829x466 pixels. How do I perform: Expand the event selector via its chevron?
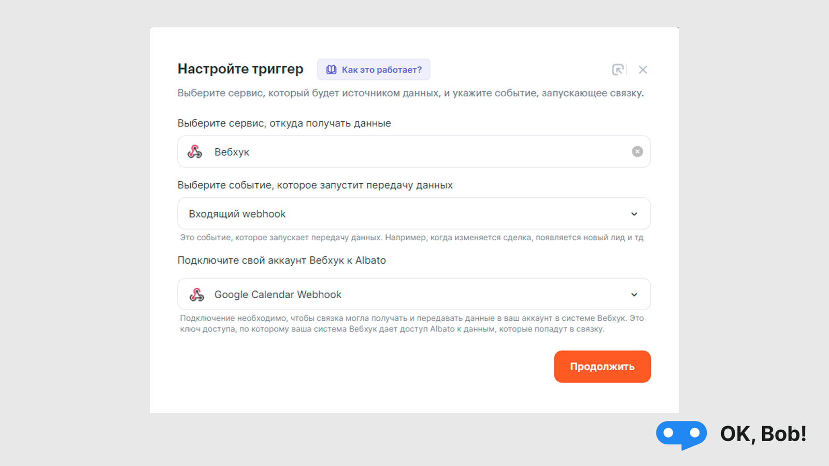pos(634,213)
